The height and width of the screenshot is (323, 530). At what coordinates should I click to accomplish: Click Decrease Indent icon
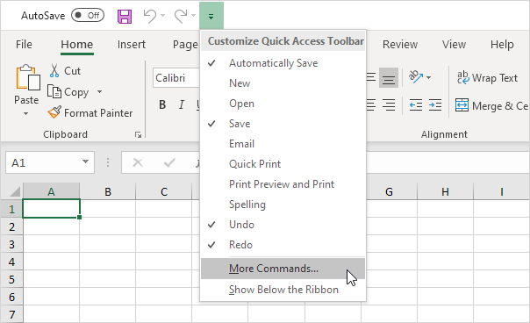415,105
